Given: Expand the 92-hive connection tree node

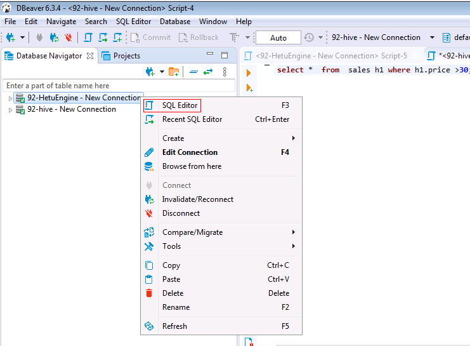Looking at the screenshot, I should coord(10,110).
